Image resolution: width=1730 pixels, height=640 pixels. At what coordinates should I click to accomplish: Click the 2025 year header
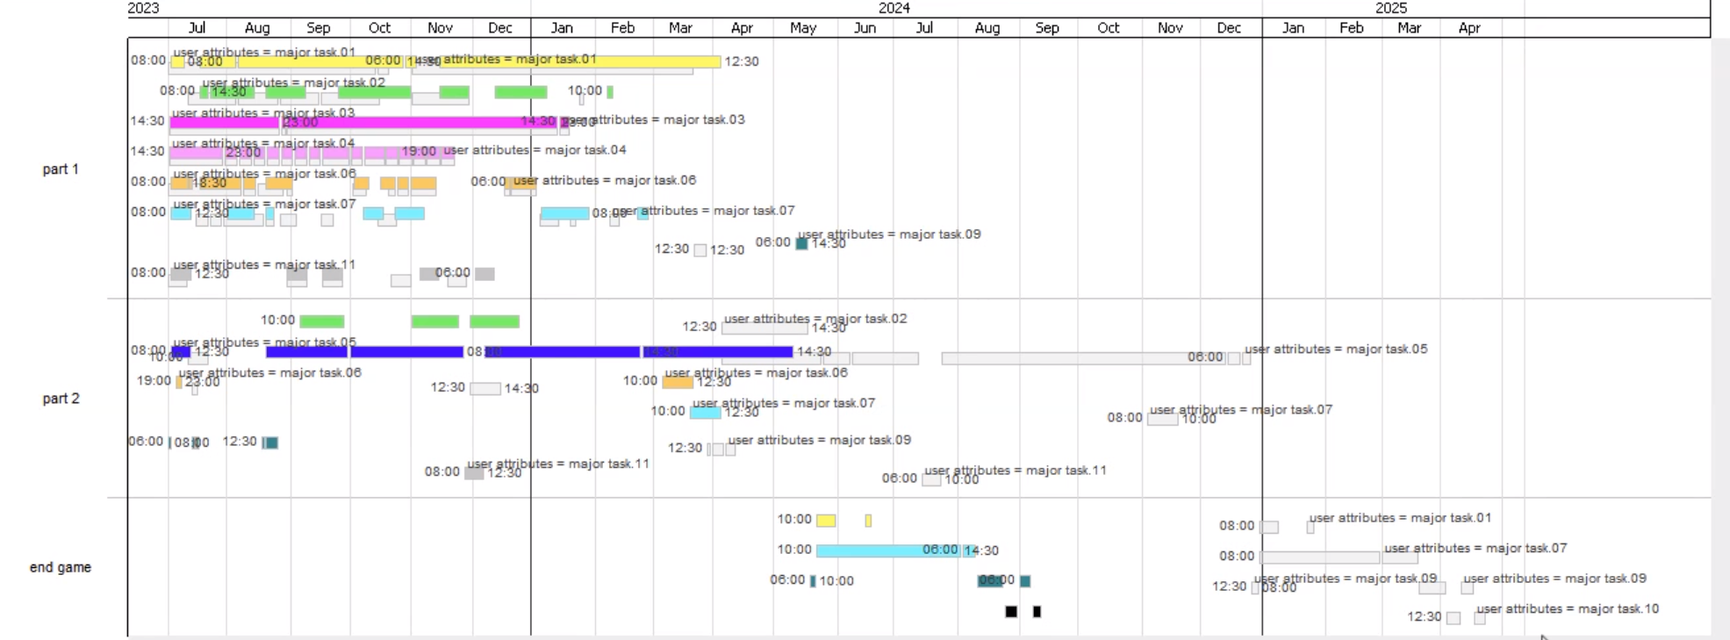1390,8
